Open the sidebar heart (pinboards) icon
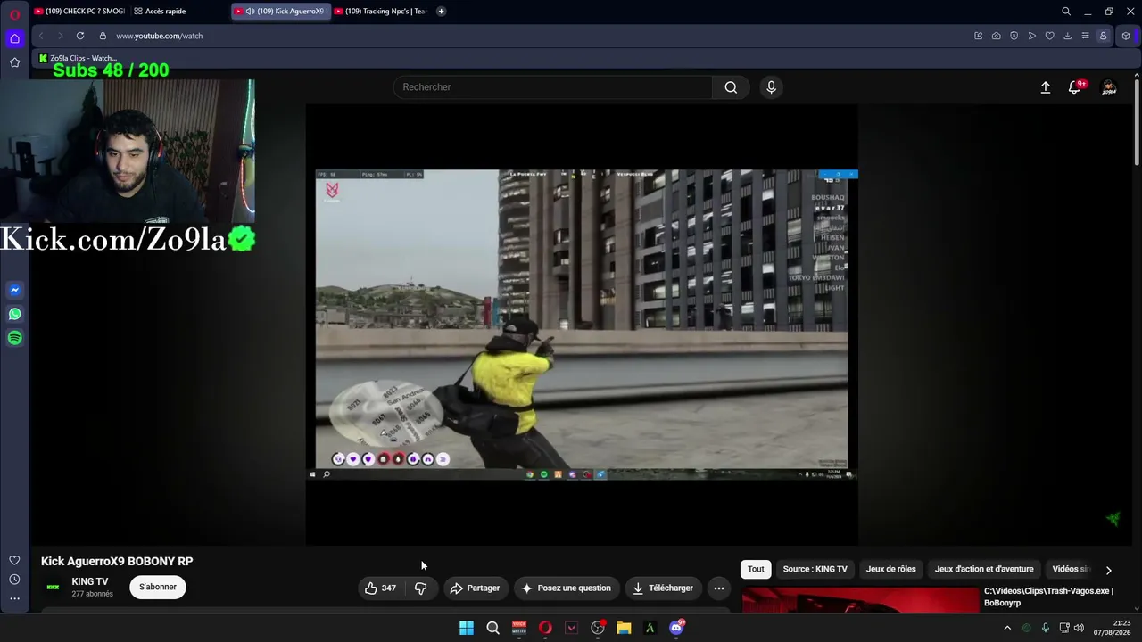 [14, 560]
